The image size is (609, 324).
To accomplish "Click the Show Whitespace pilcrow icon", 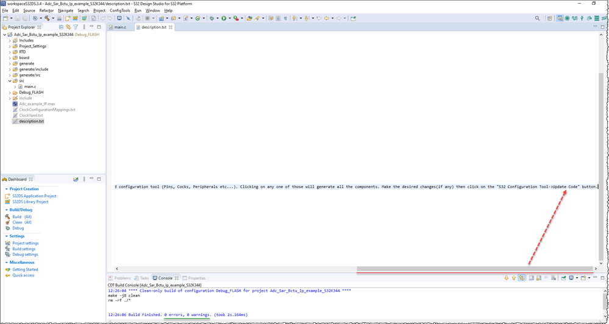I will [285, 18].
